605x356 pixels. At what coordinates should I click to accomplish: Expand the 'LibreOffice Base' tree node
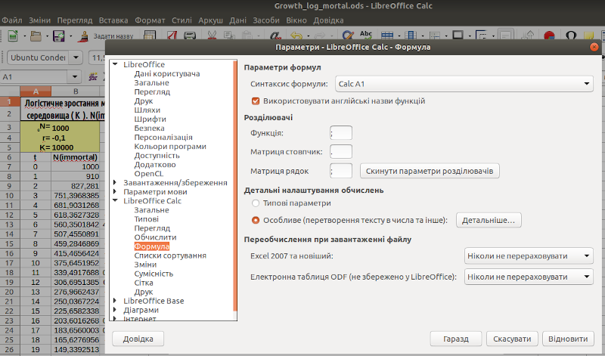[x=115, y=301]
